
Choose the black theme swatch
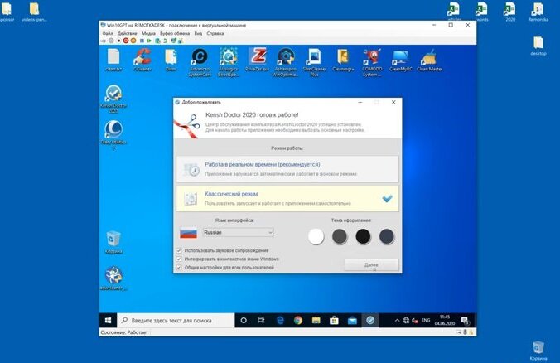(x=363, y=236)
